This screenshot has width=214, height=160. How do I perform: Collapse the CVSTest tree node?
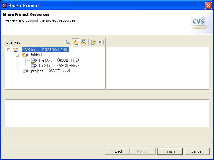coord(9,50)
